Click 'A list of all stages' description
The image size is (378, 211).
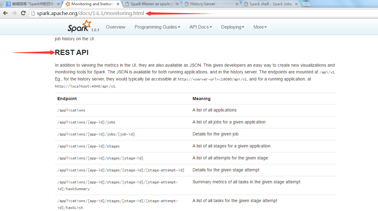[231, 146]
